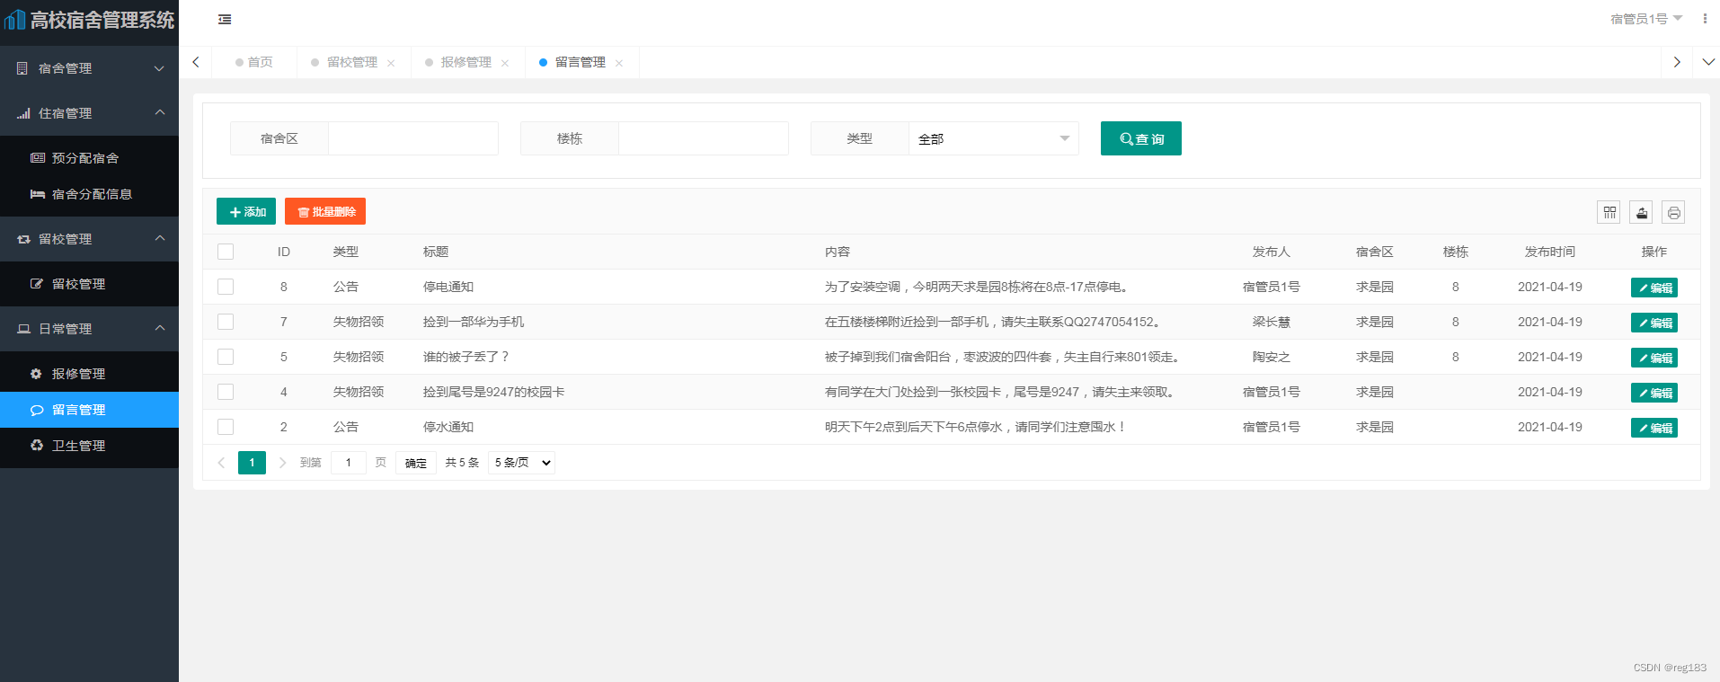Click the 批量删除 batch delete button
The height and width of the screenshot is (682, 1720).
click(325, 212)
